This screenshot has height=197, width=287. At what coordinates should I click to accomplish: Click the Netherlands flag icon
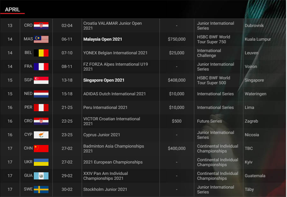point(41,94)
